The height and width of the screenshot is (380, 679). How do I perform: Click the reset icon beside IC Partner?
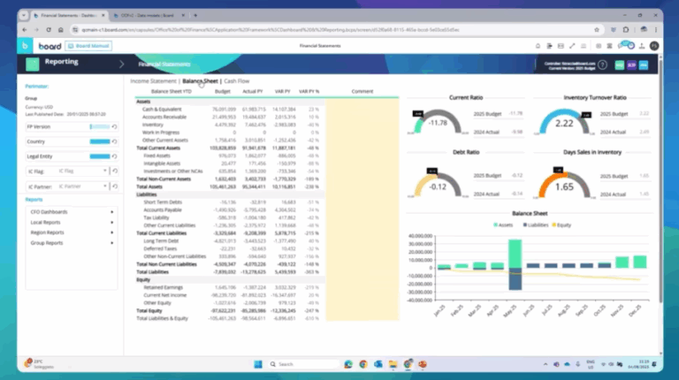[x=115, y=186]
